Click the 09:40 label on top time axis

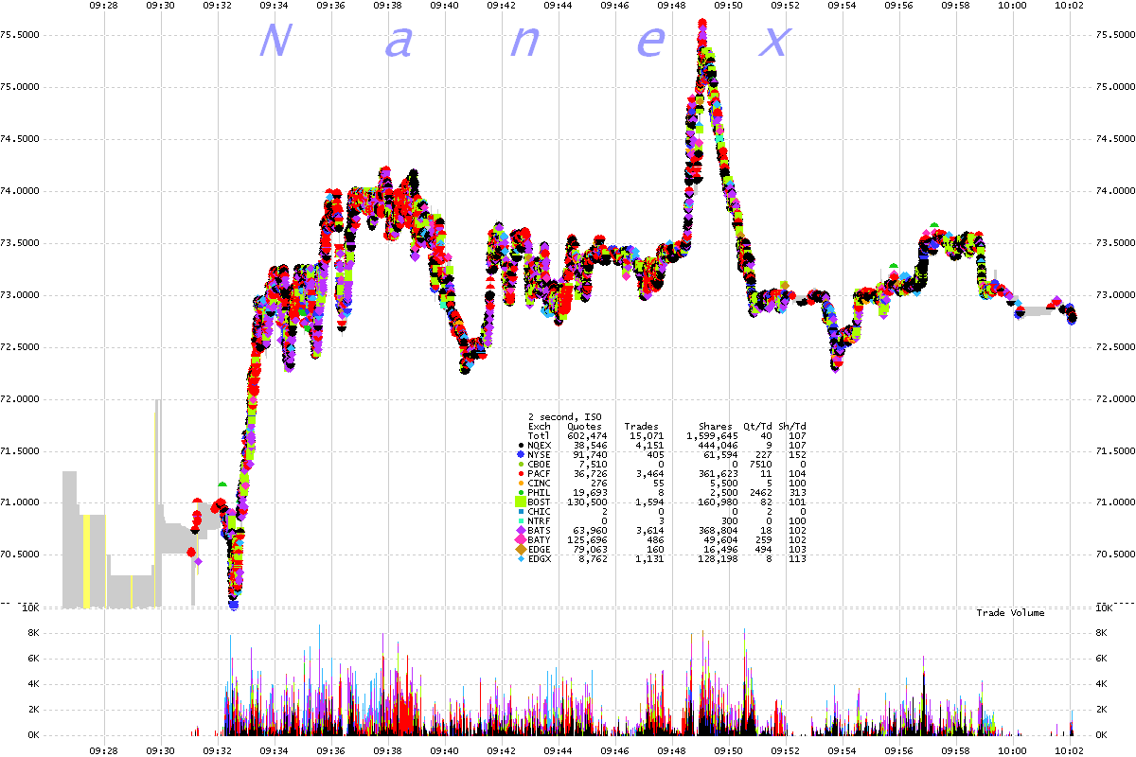point(445,5)
